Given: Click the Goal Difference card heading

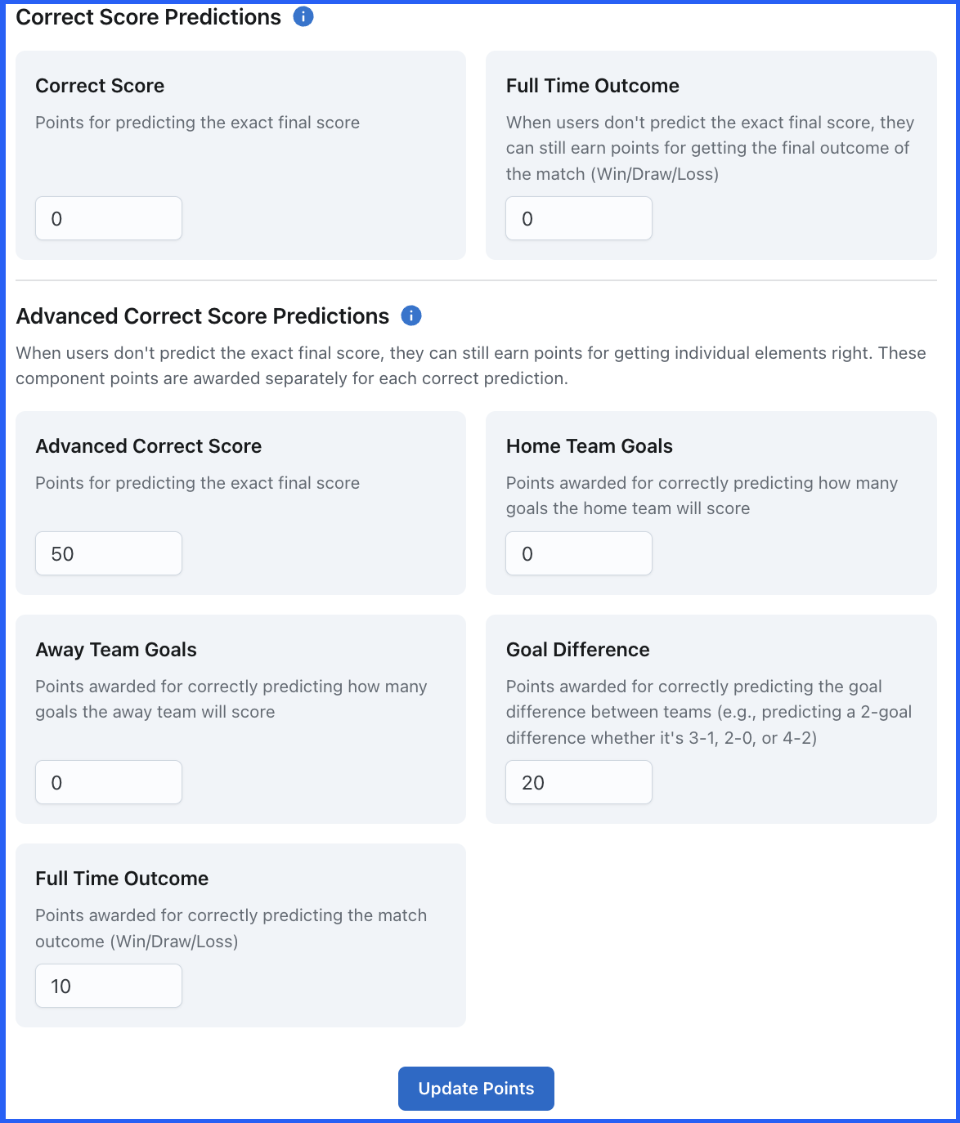Looking at the screenshot, I should pyautogui.click(x=578, y=650).
